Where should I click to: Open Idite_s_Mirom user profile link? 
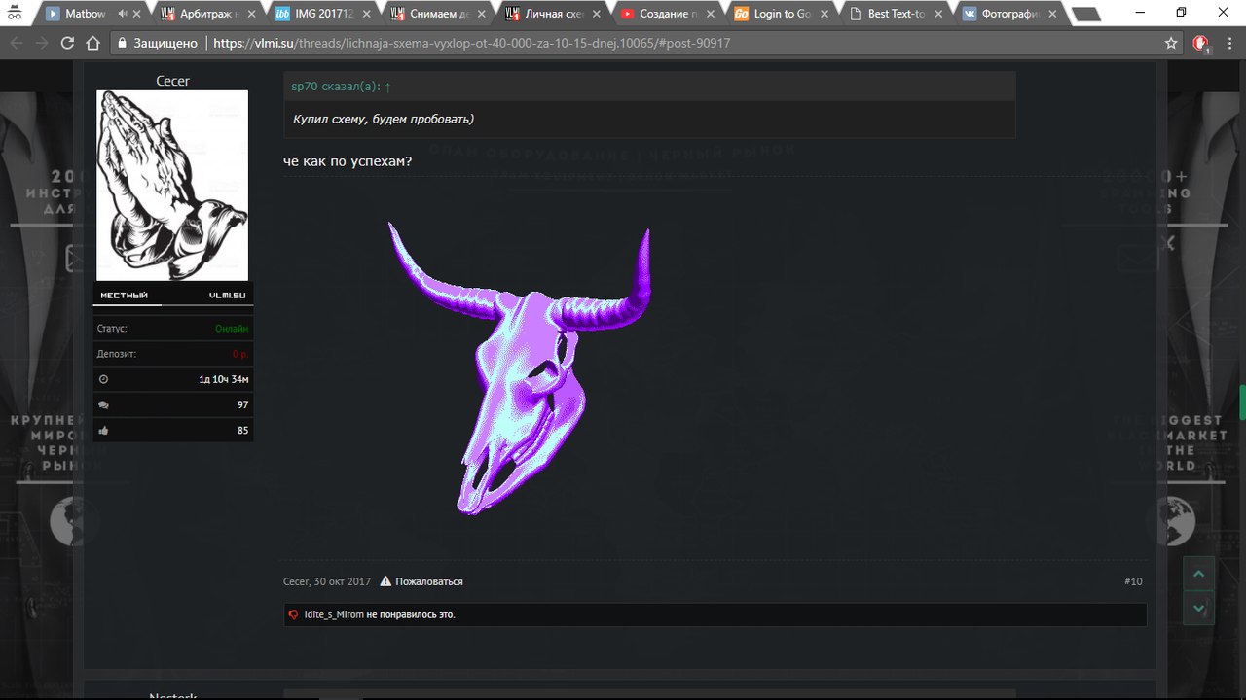(x=334, y=614)
